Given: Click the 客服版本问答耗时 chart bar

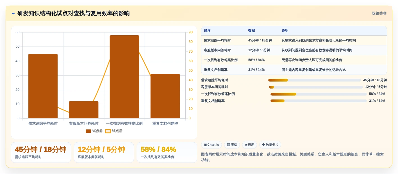Looking at the screenshot, I should [x=84, y=110].
